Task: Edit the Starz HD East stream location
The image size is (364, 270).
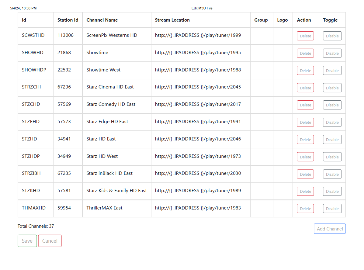Action: (198, 139)
